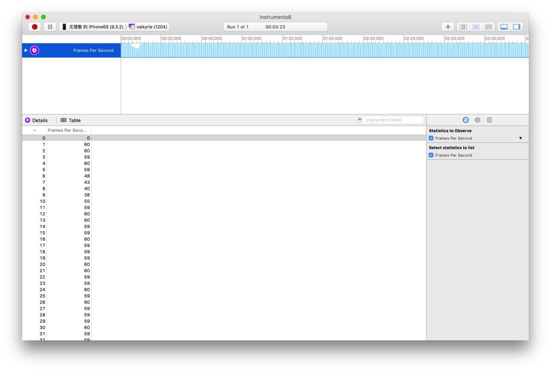The image size is (551, 372).
Task: Uncheck Frames Per Second under Select statistics to list
Action: coord(431,155)
